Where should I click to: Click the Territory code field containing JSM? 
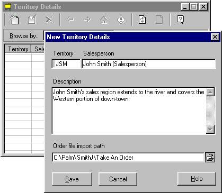tap(66, 64)
